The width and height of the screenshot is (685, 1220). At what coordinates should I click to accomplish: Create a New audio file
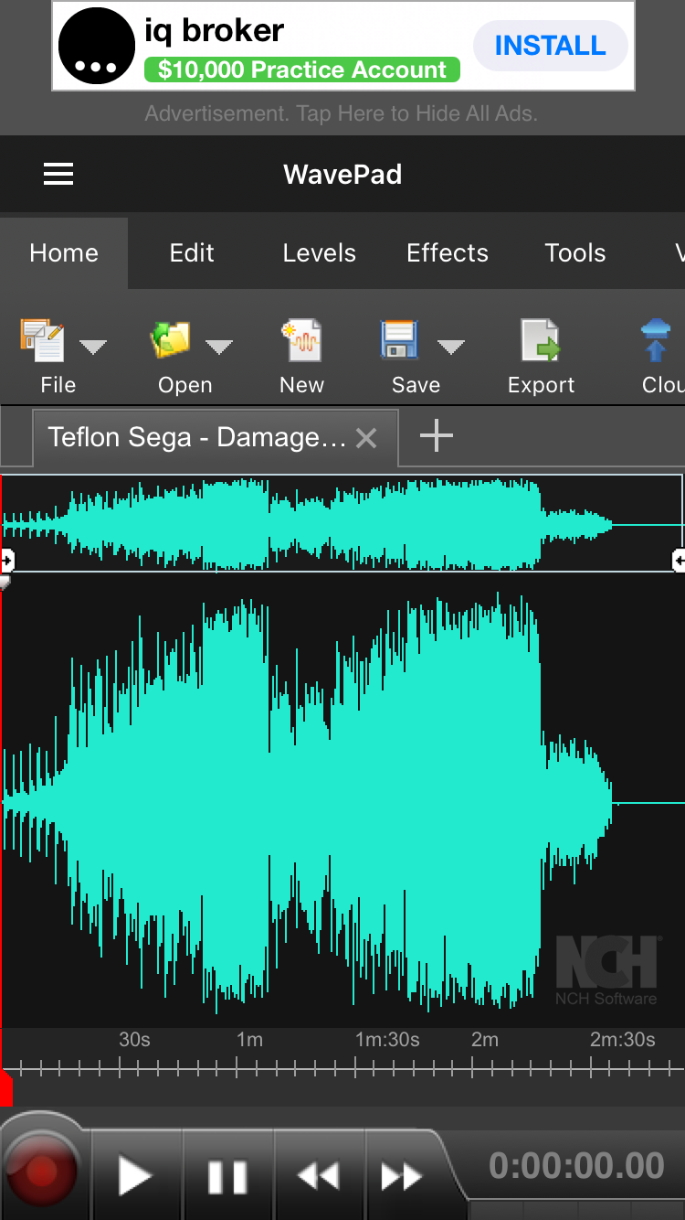[x=301, y=341]
